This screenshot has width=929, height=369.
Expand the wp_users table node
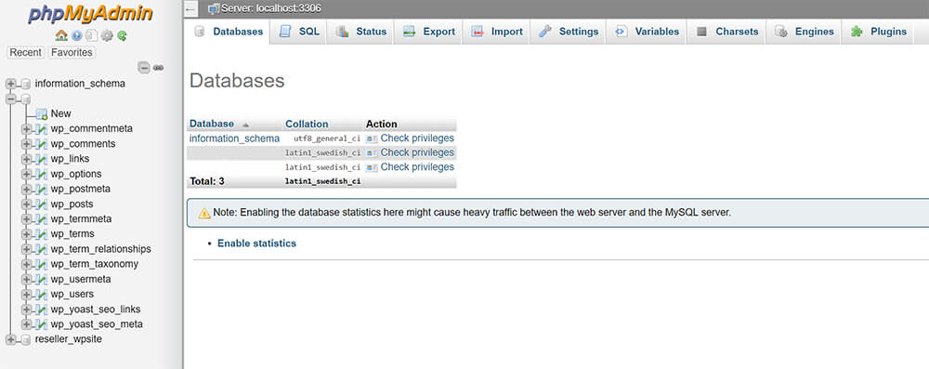pyautogui.click(x=26, y=295)
